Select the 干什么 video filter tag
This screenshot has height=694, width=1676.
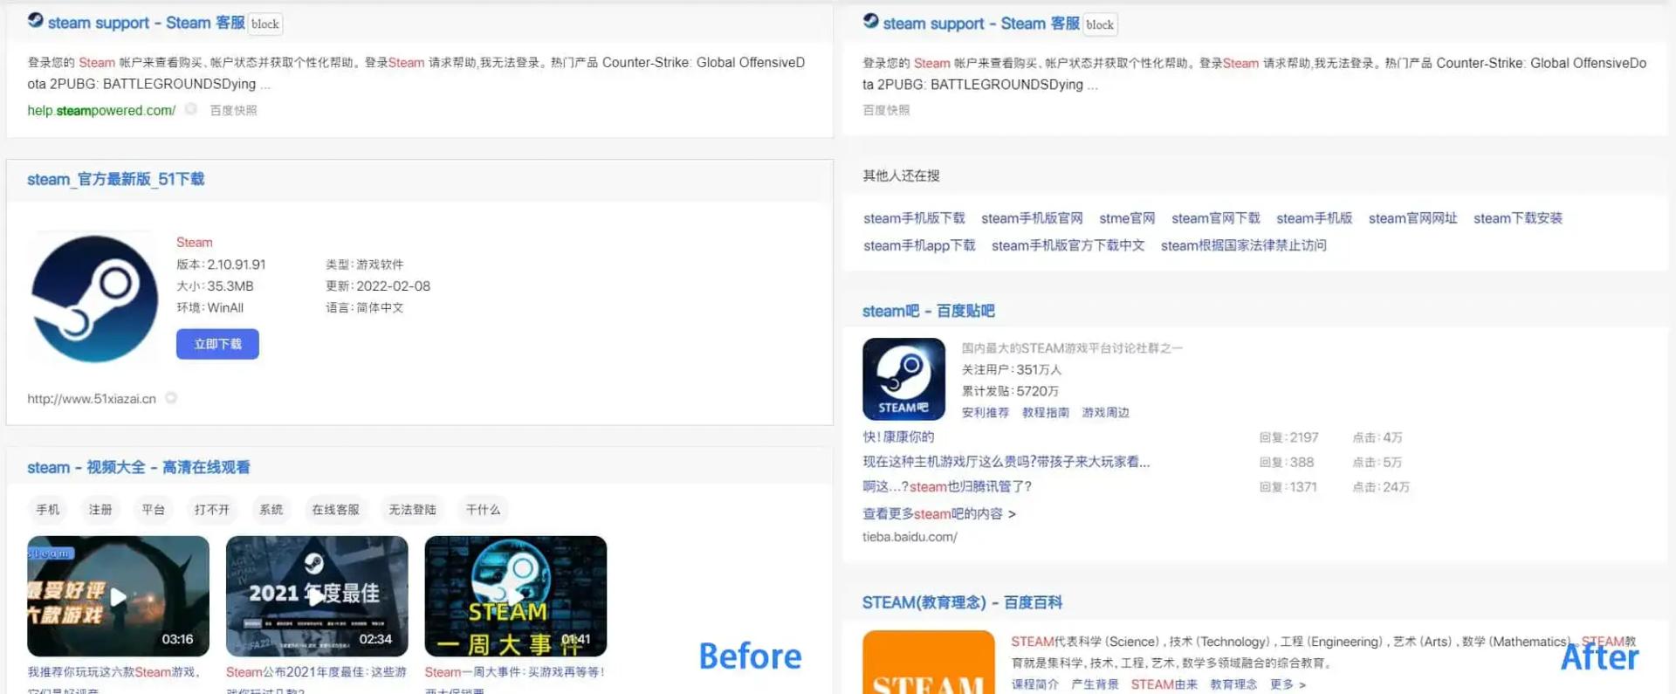pos(483,509)
